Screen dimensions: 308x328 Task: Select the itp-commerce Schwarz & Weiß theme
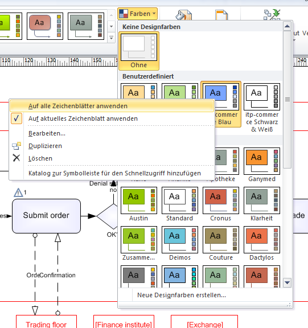pos(262,108)
